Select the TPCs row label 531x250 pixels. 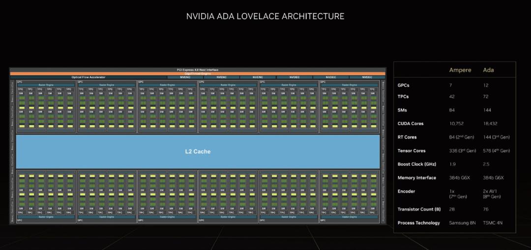(403, 96)
